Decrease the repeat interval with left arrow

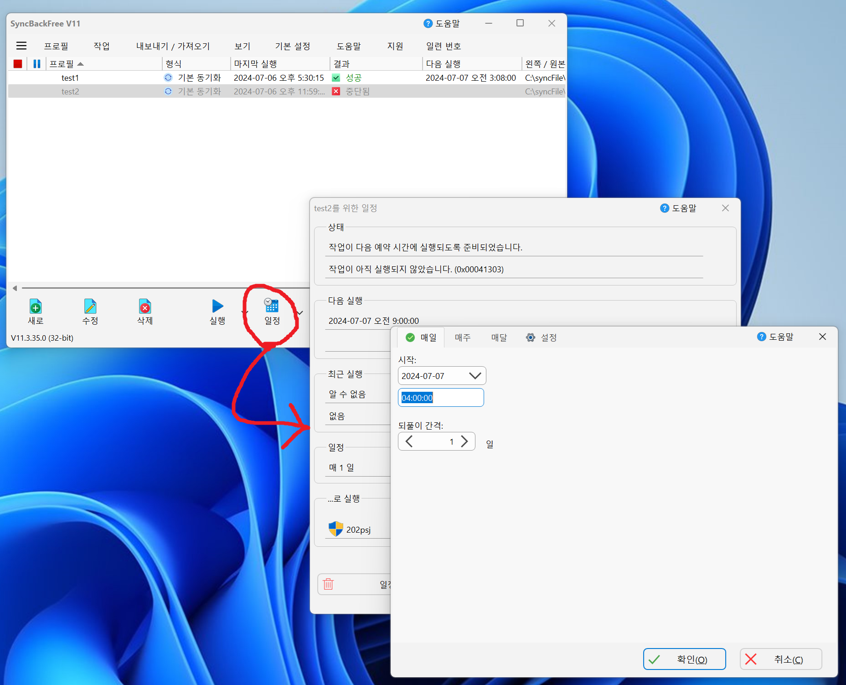click(409, 441)
